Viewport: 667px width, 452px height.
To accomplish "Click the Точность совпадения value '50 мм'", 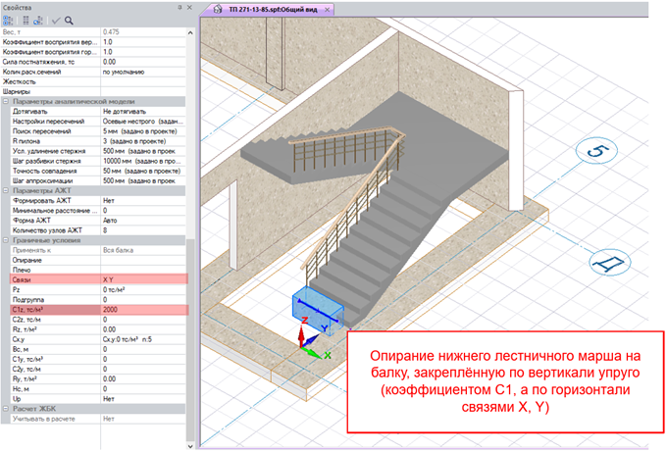I will click(143, 171).
